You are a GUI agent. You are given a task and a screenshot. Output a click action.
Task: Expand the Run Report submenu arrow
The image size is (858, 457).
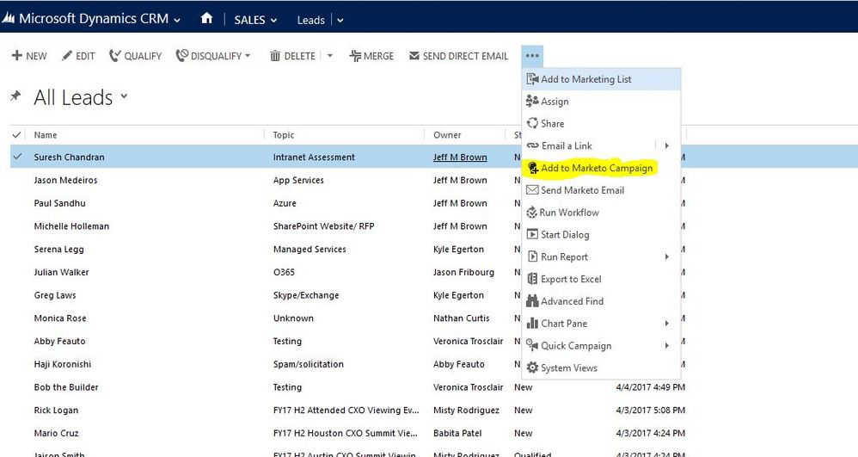(666, 256)
